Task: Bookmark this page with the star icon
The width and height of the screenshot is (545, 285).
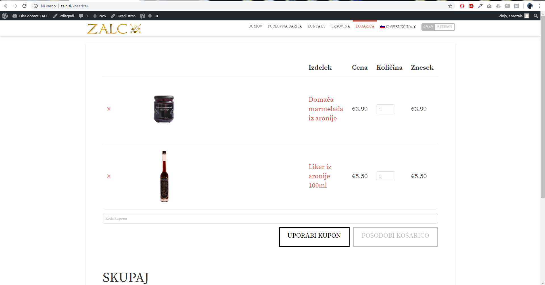Action: point(450,6)
